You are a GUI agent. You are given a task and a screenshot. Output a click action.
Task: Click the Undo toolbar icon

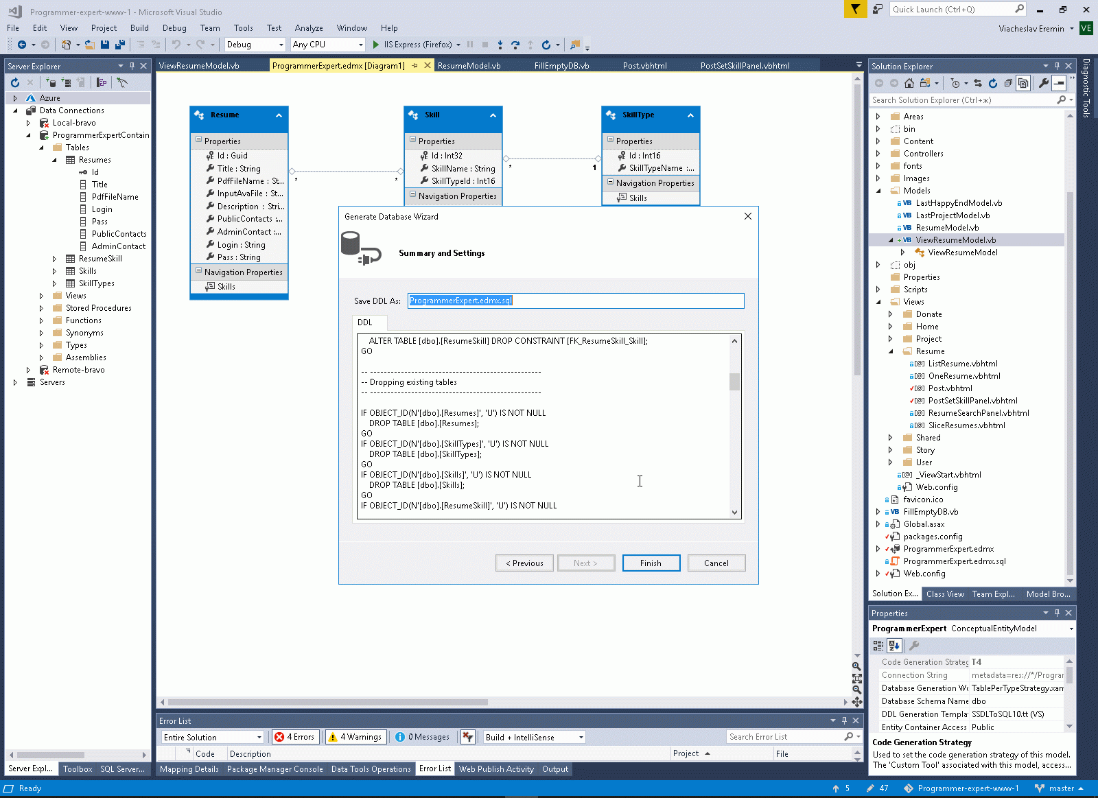click(x=176, y=45)
